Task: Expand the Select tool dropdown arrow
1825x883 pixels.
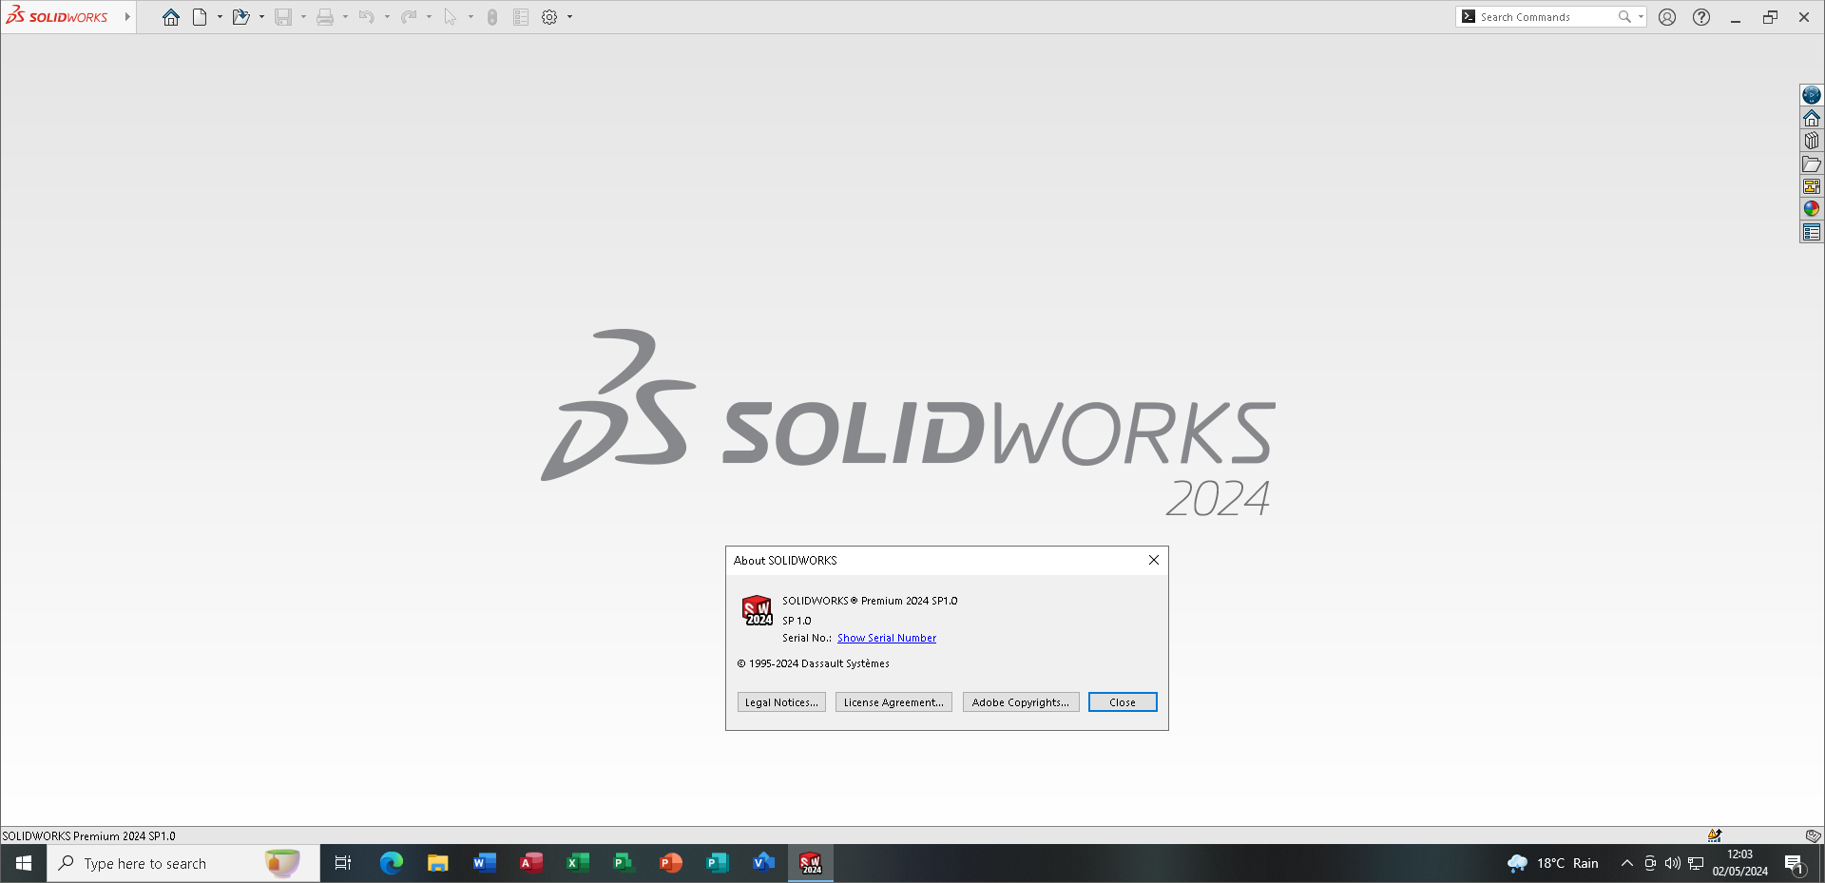Action: click(471, 17)
